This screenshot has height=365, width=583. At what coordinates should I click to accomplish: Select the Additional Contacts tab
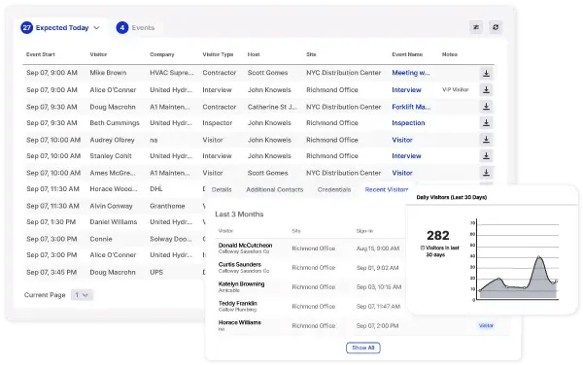point(274,189)
